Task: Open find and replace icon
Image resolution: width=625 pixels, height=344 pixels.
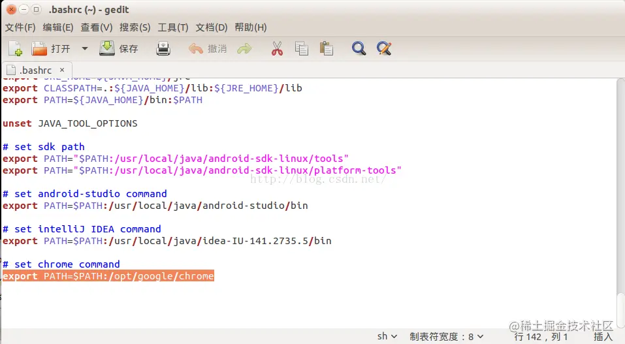Action: [x=384, y=49]
